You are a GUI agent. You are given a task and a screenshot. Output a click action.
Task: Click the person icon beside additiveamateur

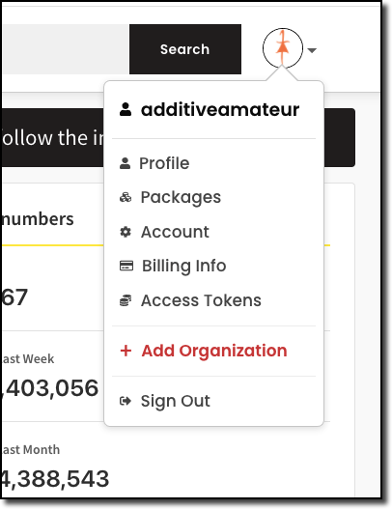126,109
